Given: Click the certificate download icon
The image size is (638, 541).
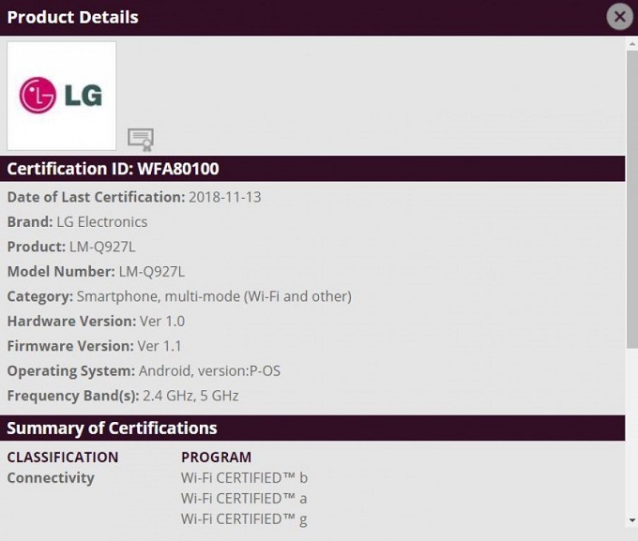Looking at the screenshot, I should tap(141, 139).
